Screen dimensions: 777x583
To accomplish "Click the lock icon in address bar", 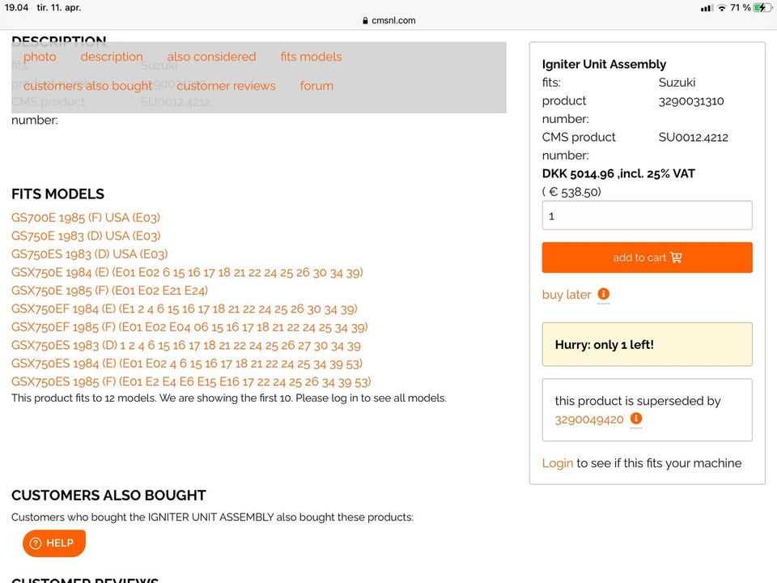I will point(366,21).
